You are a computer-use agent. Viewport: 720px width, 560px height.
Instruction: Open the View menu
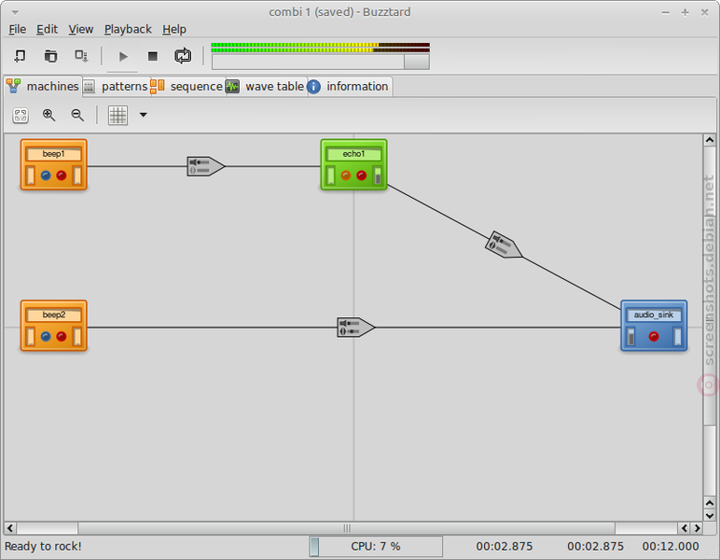81,30
